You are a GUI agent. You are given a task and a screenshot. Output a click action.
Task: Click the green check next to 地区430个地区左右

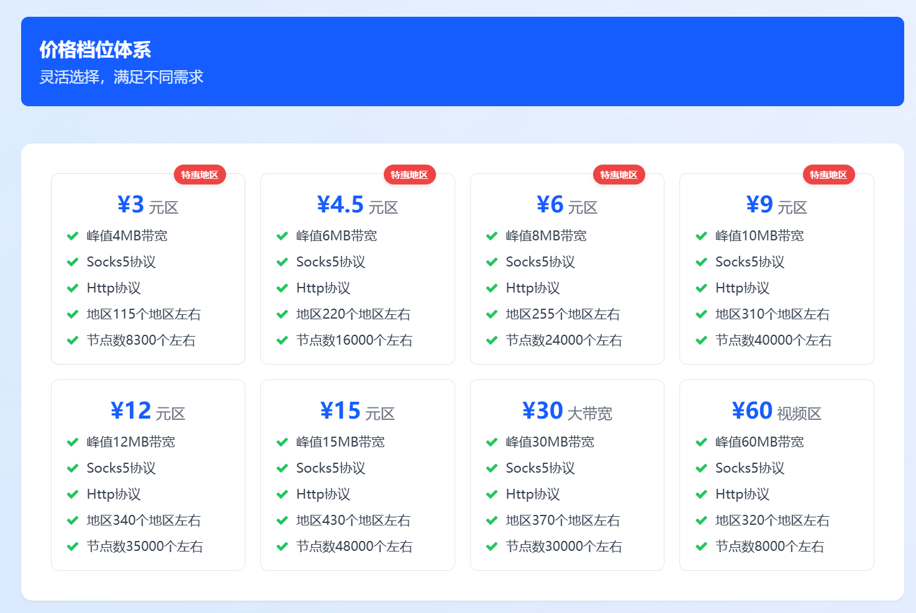coord(282,520)
